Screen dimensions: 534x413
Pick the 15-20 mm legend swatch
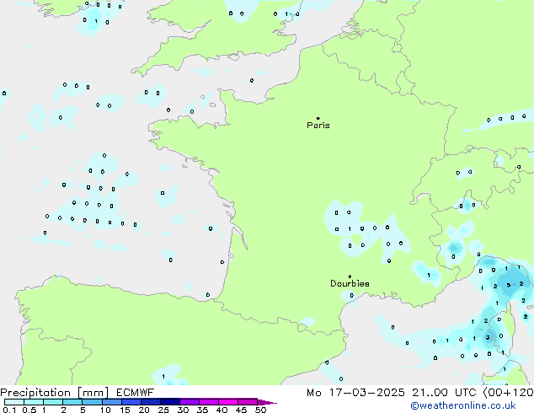131,402
